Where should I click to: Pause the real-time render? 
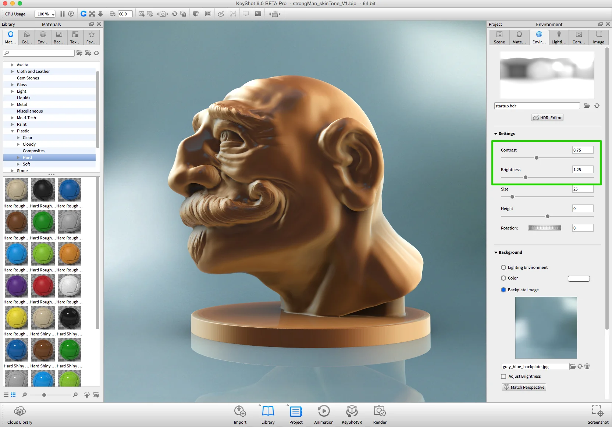[63, 14]
